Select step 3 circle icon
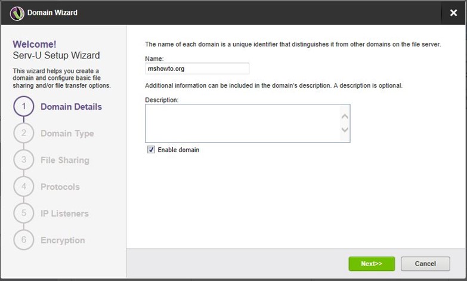Image resolution: width=467 pixels, height=281 pixels. [24, 160]
